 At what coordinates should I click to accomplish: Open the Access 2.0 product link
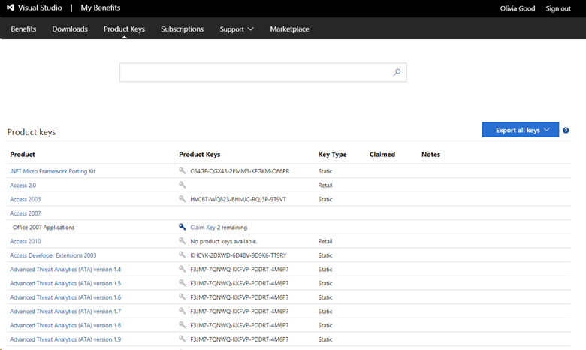coord(23,186)
